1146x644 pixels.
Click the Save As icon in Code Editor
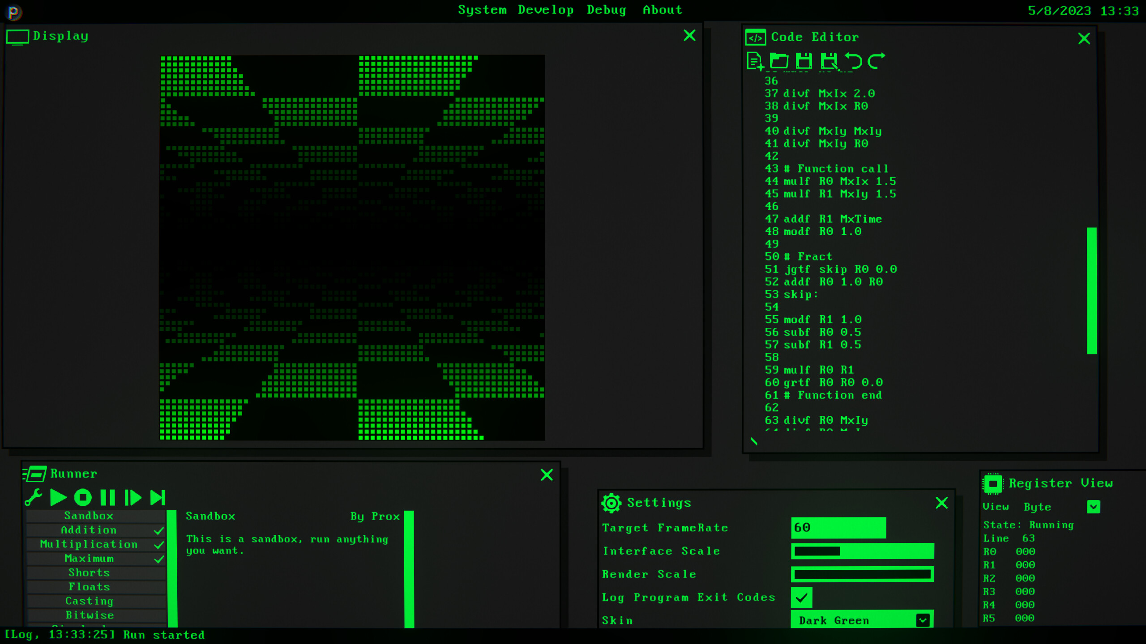[830, 61]
